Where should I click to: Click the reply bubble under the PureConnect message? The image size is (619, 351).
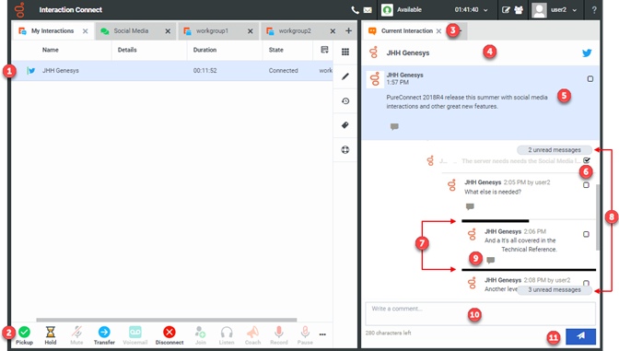coord(394,126)
